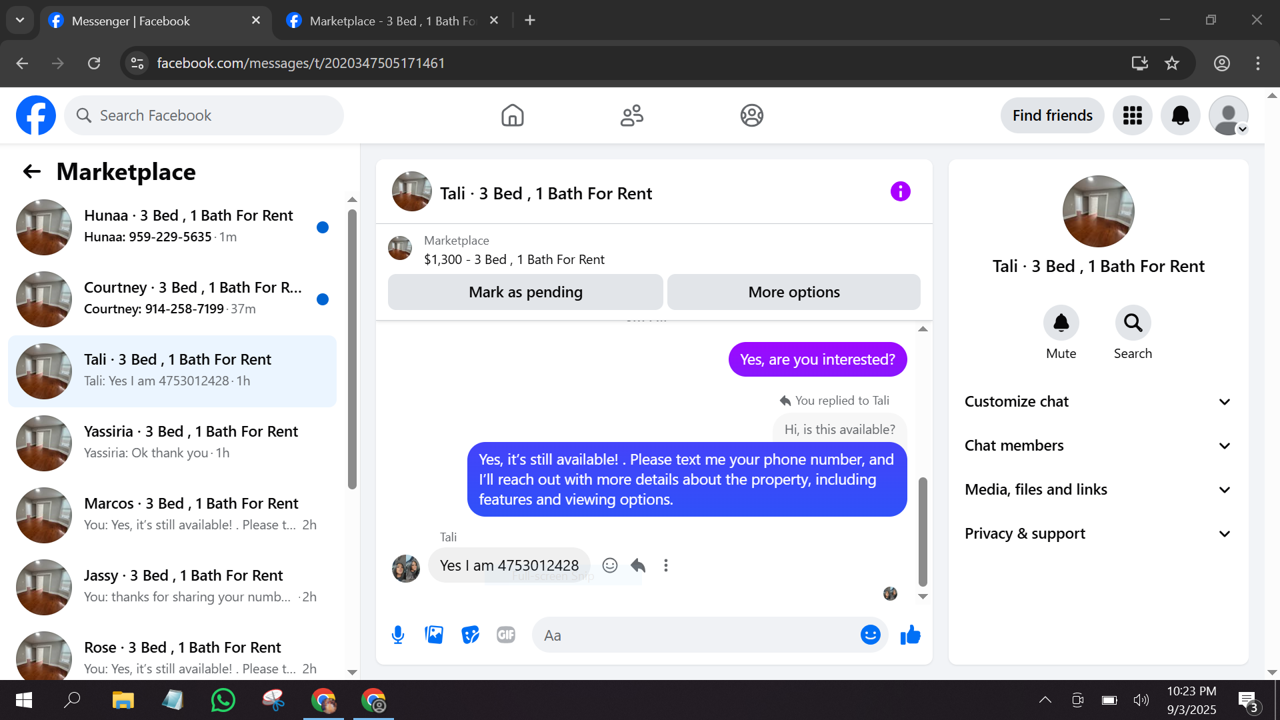Expand the Privacy & support section
Image resolution: width=1280 pixels, height=720 pixels.
(x=1098, y=534)
